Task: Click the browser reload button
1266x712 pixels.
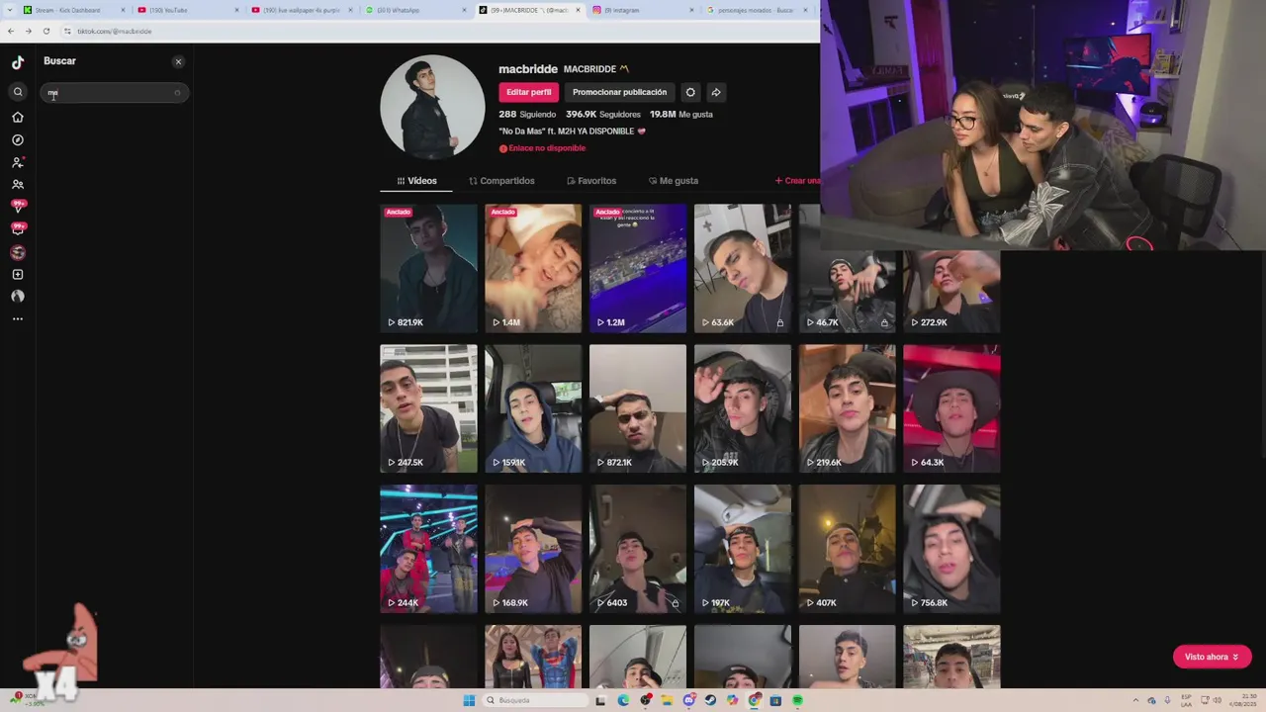Action: pos(45,31)
